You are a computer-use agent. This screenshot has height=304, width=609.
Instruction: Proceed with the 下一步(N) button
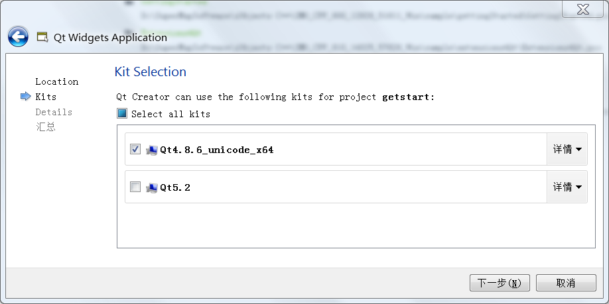(x=500, y=283)
